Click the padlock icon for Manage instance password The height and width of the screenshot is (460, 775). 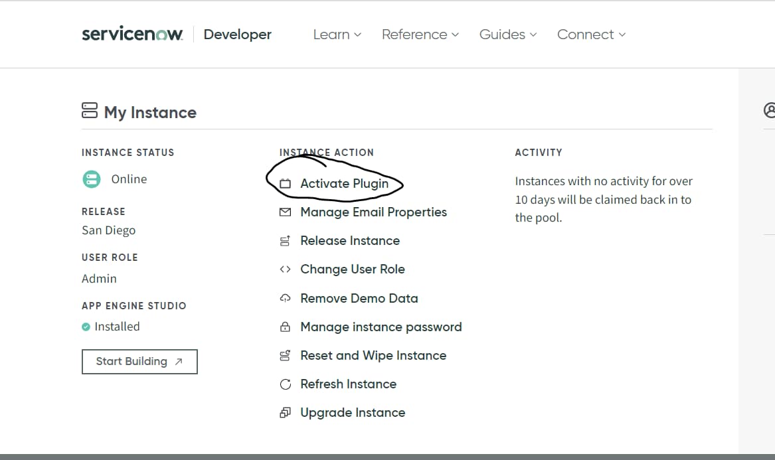tap(285, 327)
